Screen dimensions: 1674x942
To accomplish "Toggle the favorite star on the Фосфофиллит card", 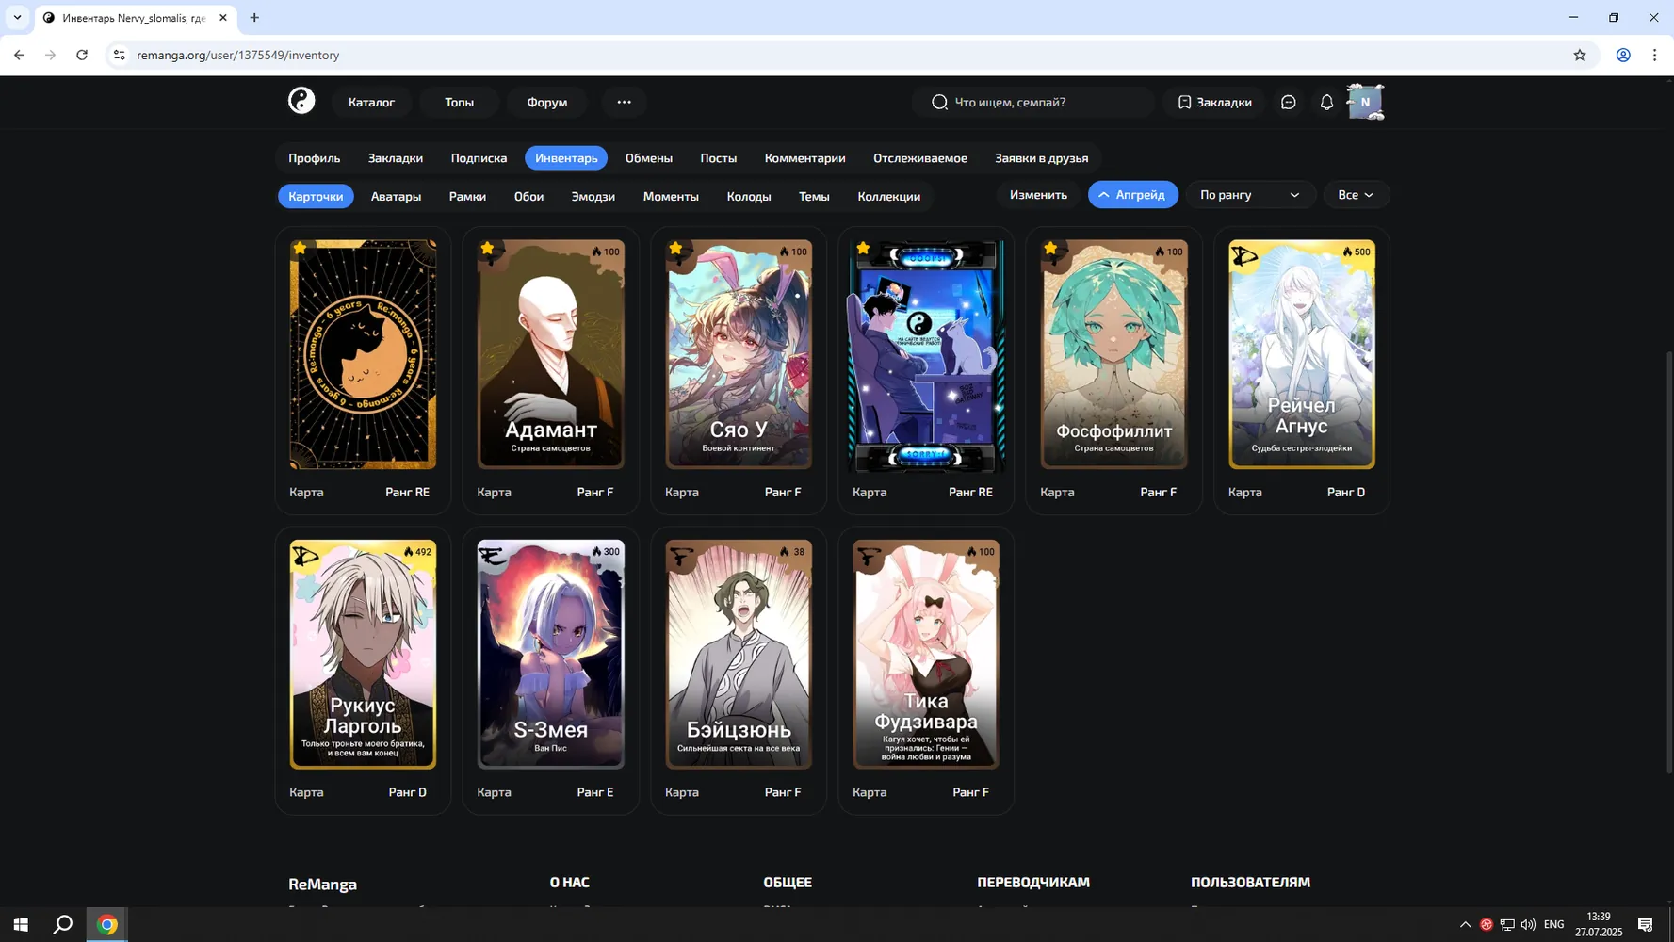I will click(x=1050, y=248).
